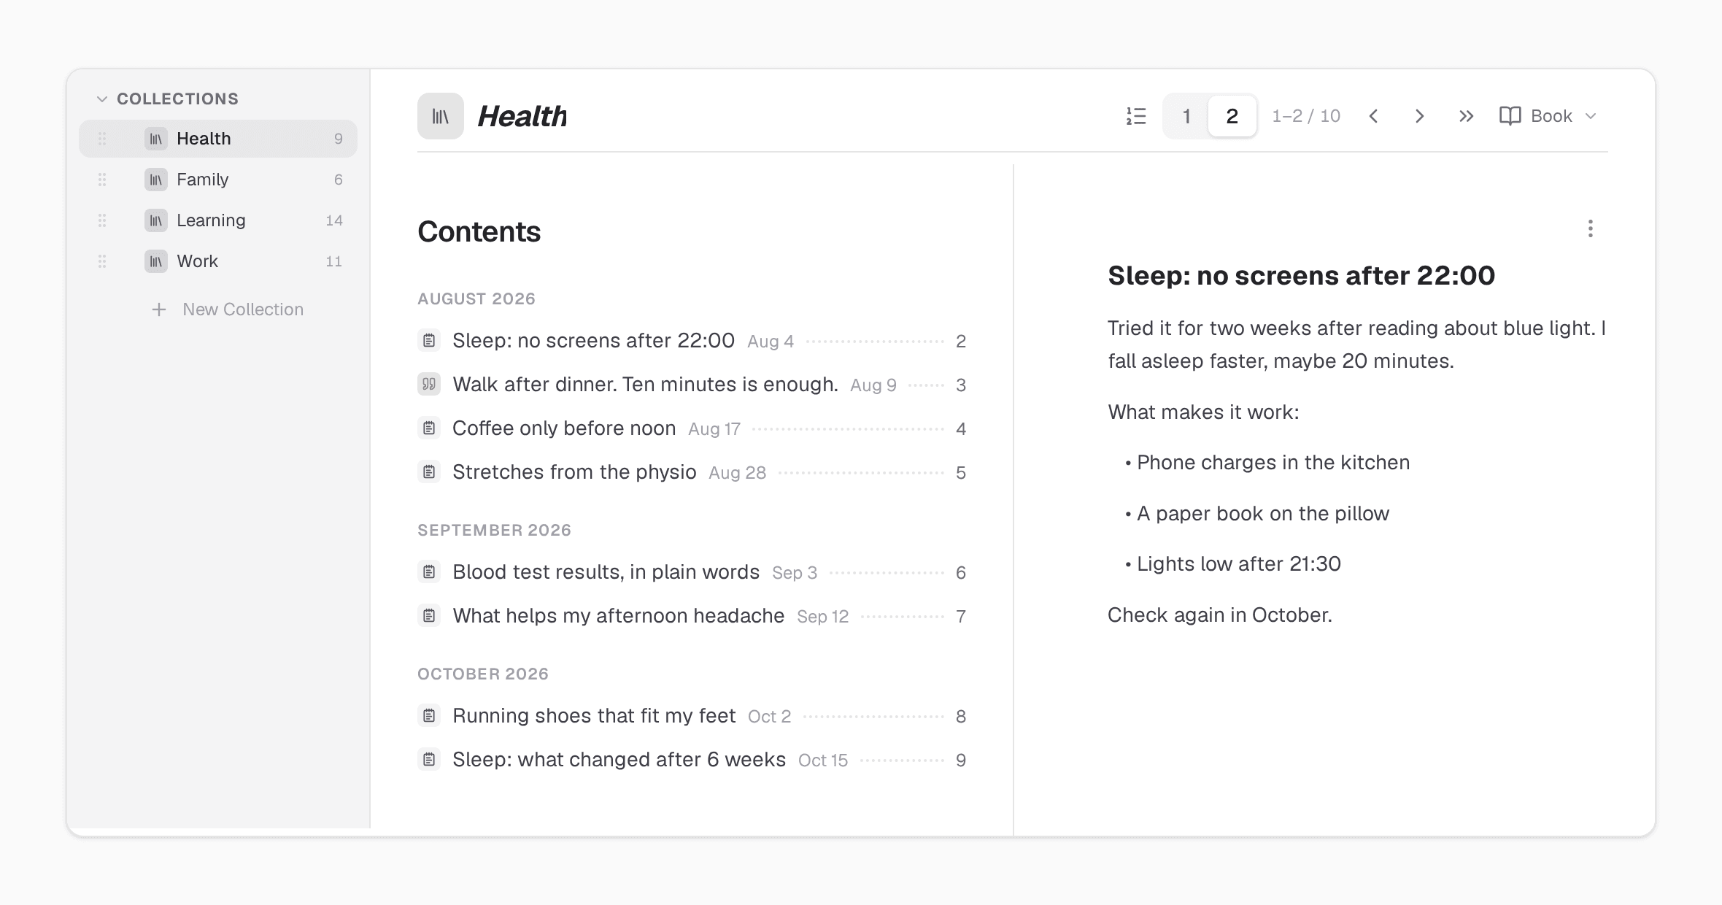Viewport: 1722px width, 905px height.
Task: Open the Learning collection
Action: (218, 220)
